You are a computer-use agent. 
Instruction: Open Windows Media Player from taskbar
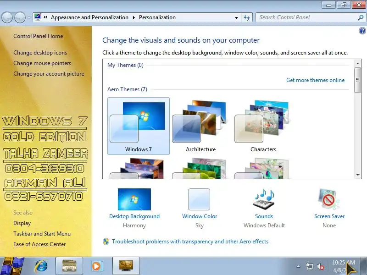(x=96, y=266)
